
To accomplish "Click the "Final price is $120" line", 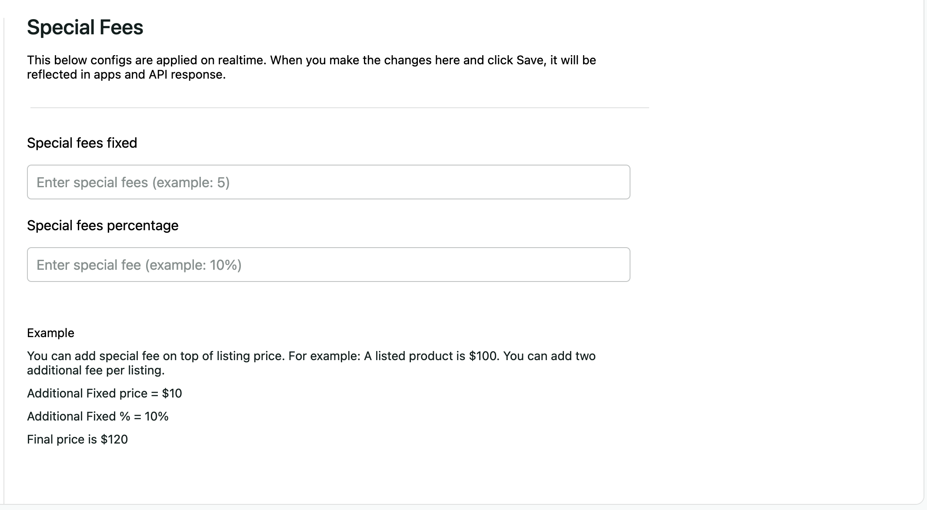I will pyautogui.click(x=77, y=439).
